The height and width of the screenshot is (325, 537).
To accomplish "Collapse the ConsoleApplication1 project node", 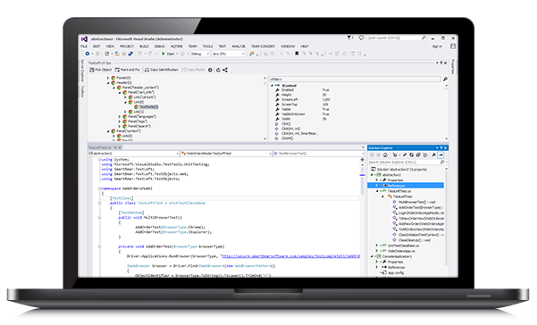I will (372, 256).
